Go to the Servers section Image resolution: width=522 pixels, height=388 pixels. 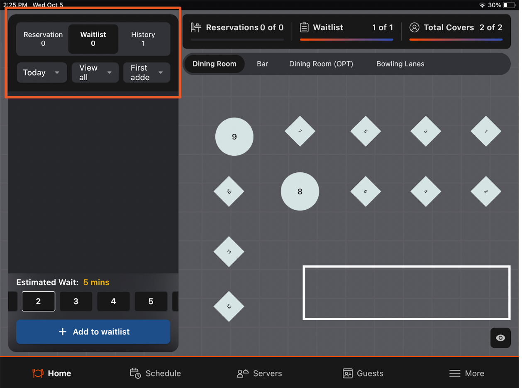259,373
